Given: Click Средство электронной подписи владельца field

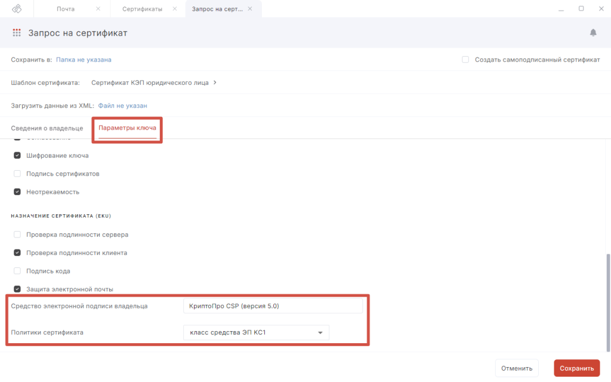Looking at the screenshot, I should (273, 306).
